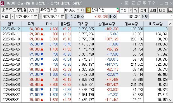The height and width of the screenshot is (103, 173).
Task: Click the 조회 button
Action: point(153,10)
